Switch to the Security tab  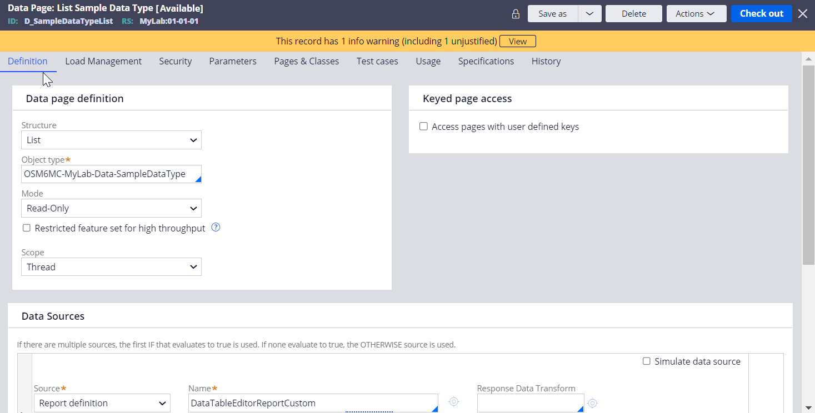point(176,61)
